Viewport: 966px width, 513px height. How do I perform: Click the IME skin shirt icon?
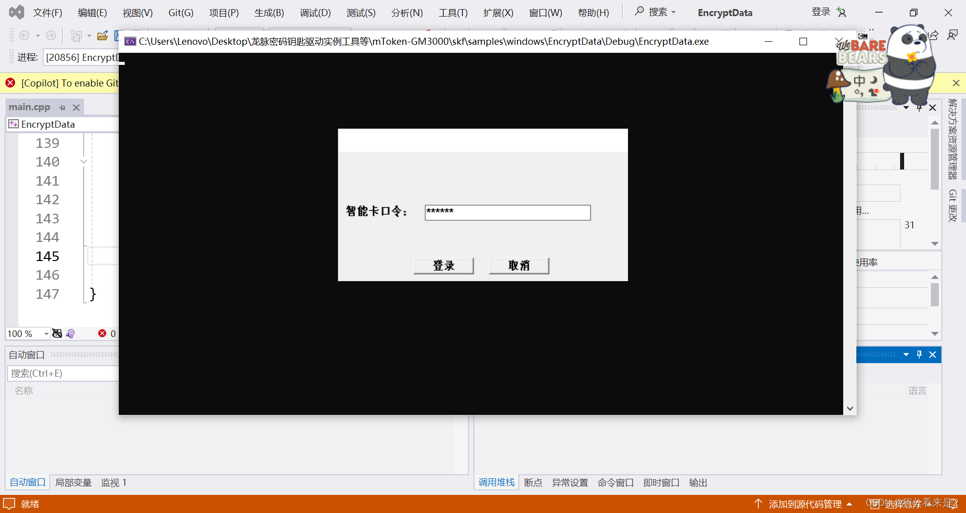click(x=874, y=92)
